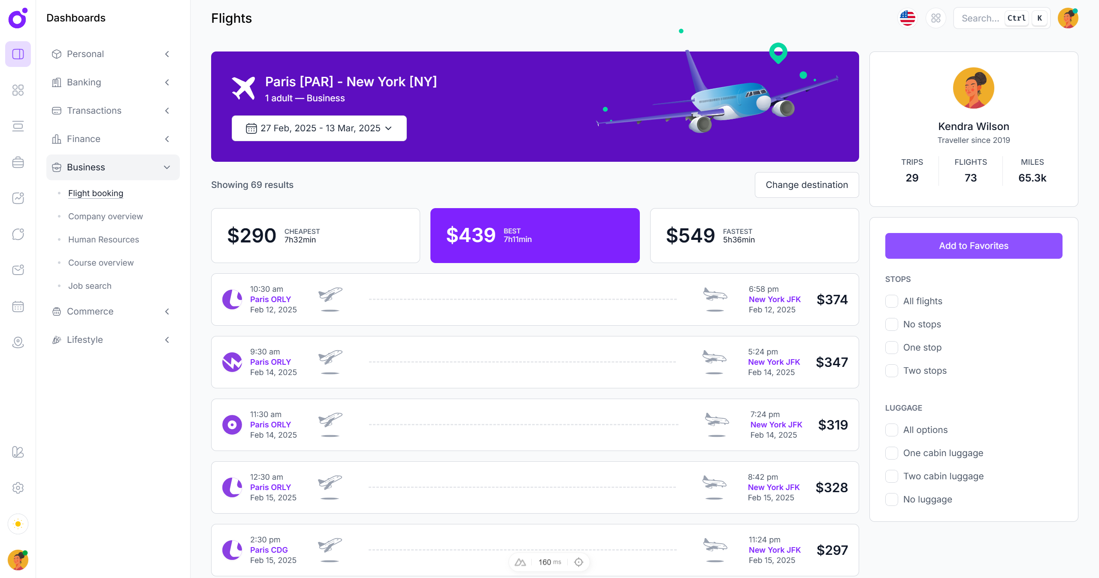This screenshot has width=1099, height=578.
Task: Check the No stops filter
Action: coord(892,324)
